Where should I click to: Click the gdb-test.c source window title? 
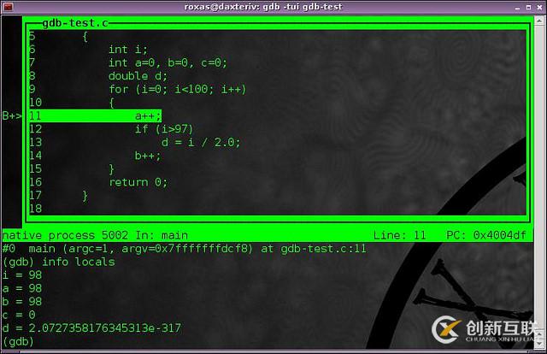click(75, 23)
